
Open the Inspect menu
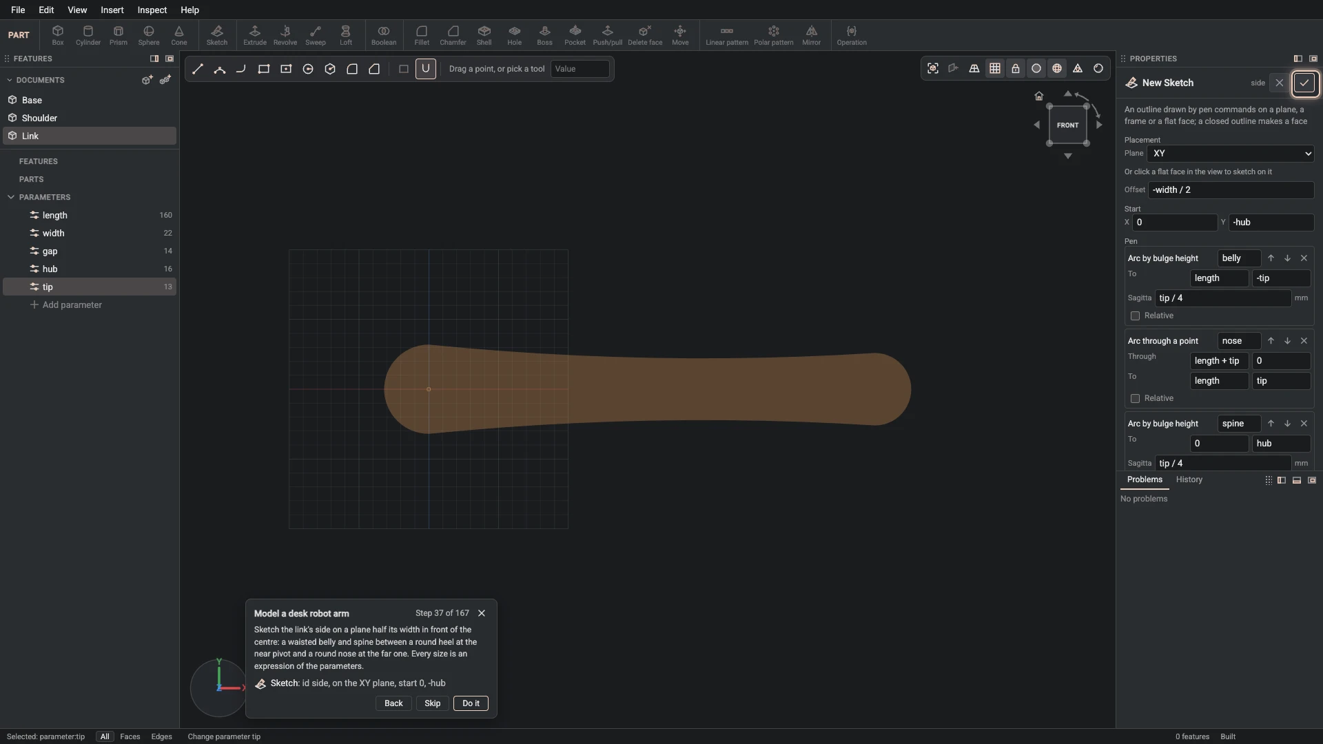click(152, 10)
